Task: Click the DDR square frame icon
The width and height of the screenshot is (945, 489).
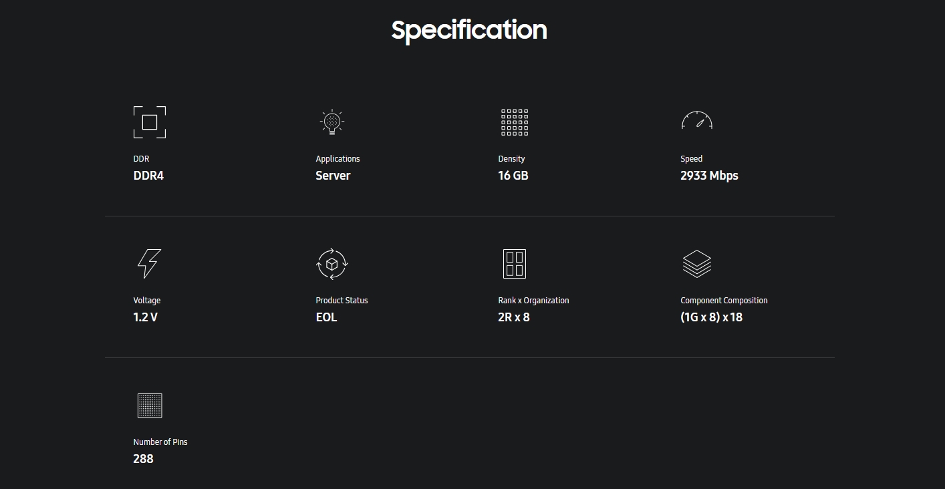Action: pyautogui.click(x=150, y=122)
